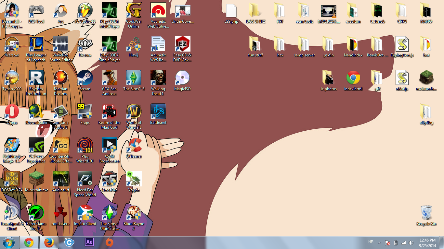Select the JDownloader desktop icon

[36, 114]
